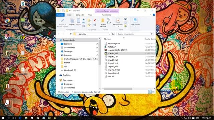The height and width of the screenshot is (120, 214).
Task: Select Este equipo in navigation pane
Action: pos(68,80)
